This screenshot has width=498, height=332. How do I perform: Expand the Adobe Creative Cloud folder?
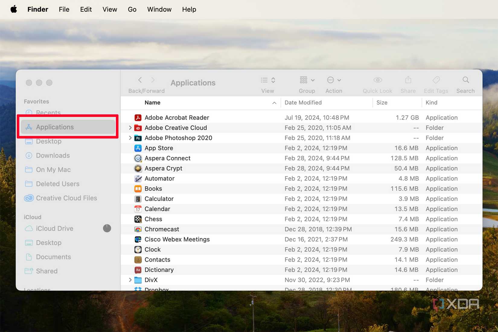130,128
